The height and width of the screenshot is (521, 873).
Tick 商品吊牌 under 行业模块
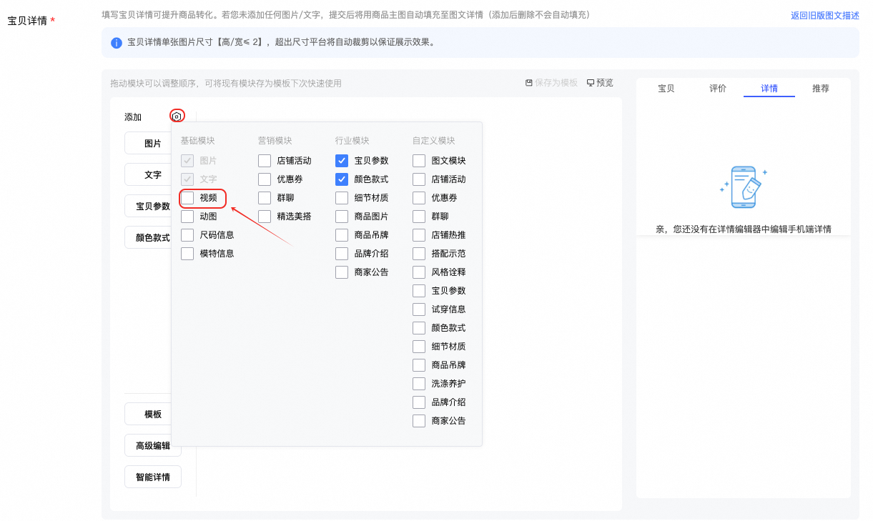tap(342, 235)
